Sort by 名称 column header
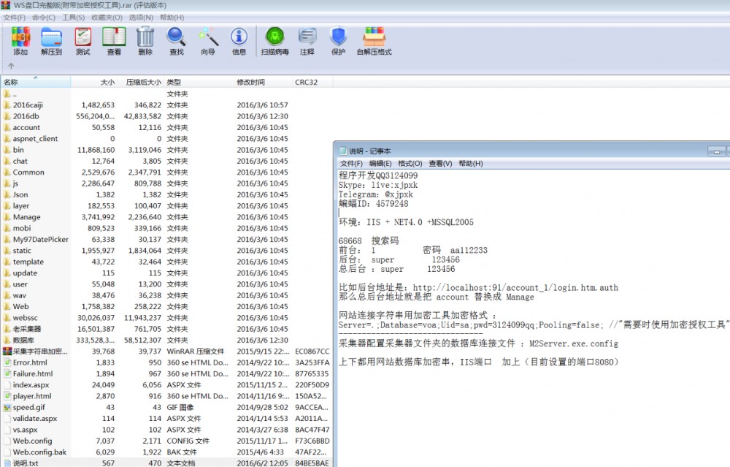 pyautogui.click(x=36, y=82)
